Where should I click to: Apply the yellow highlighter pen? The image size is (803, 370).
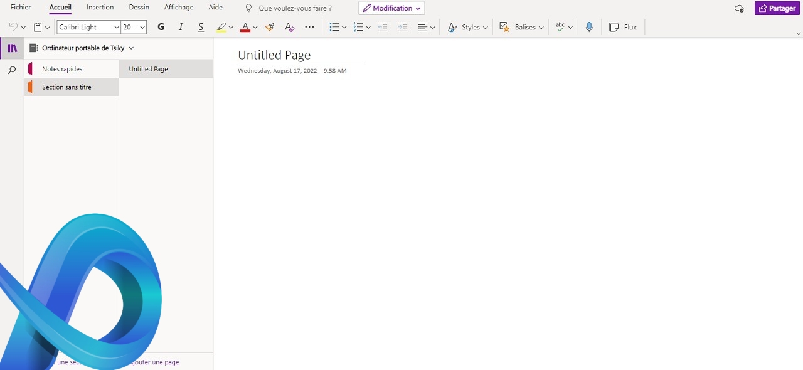(x=221, y=27)
